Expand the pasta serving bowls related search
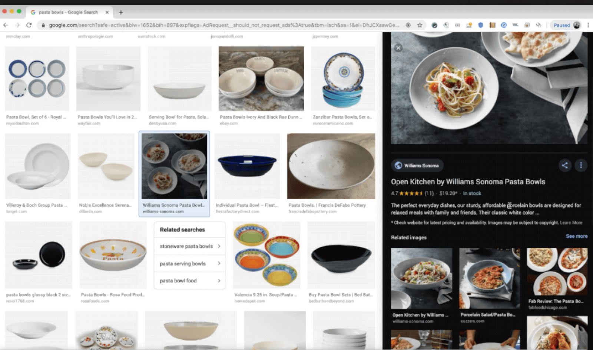This screenshot has height=350, width=593. [x=190, y=264]
